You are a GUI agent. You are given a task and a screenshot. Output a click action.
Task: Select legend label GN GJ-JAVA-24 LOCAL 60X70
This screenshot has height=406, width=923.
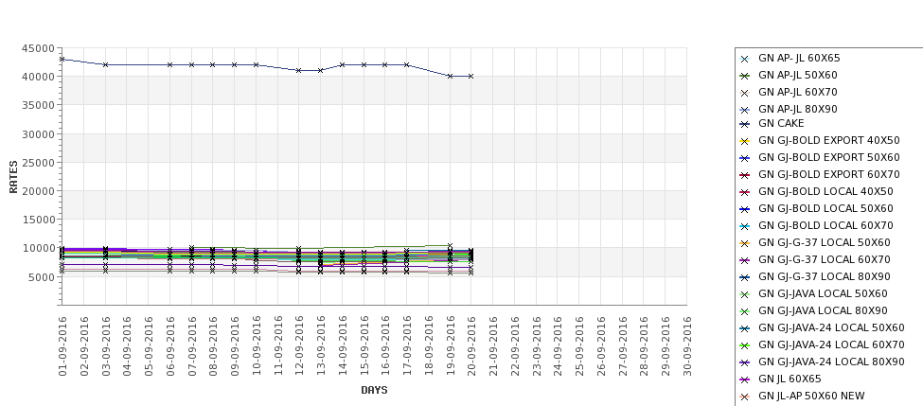tap(831, 345)
